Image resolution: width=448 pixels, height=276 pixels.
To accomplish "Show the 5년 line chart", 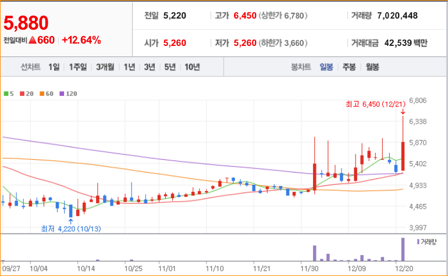I will click(170, 67).
